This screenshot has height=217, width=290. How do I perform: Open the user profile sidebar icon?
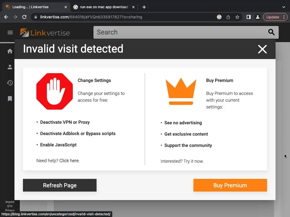point(10,67)
